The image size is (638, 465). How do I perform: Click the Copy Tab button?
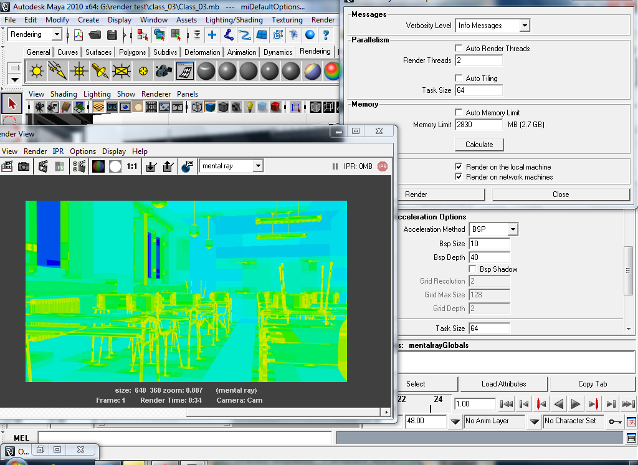593,384
